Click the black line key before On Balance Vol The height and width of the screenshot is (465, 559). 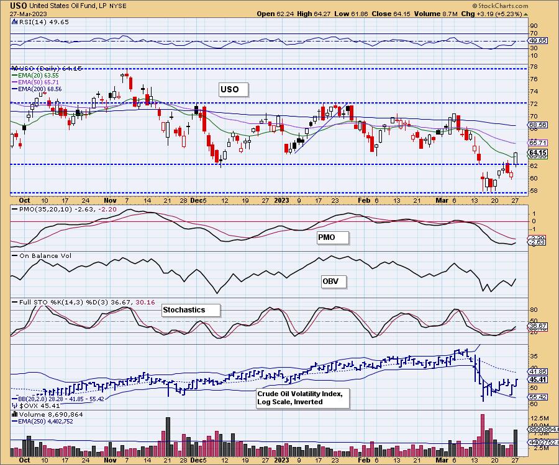coord(15,256)
